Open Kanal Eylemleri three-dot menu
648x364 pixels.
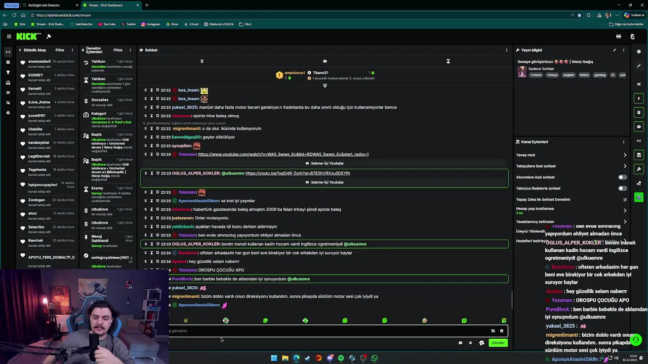[624, 142]
